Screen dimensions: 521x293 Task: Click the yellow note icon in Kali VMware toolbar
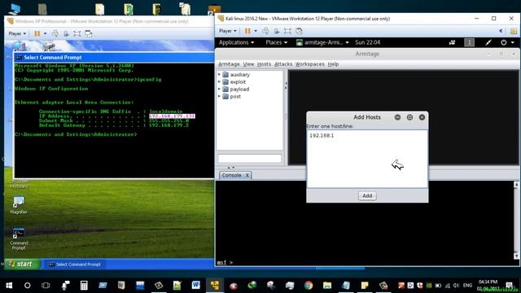click(514, 31)
